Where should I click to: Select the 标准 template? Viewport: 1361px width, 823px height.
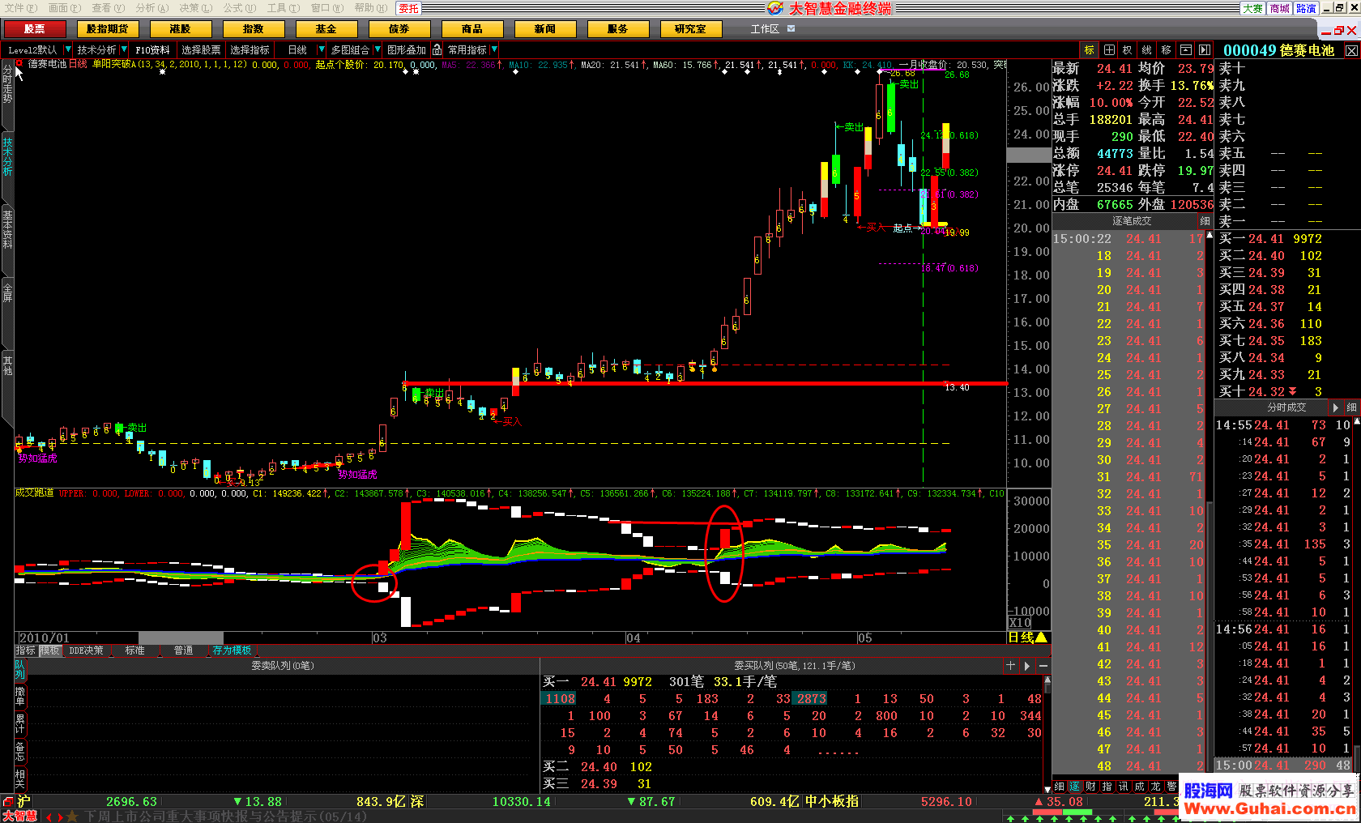coord(135,650)
